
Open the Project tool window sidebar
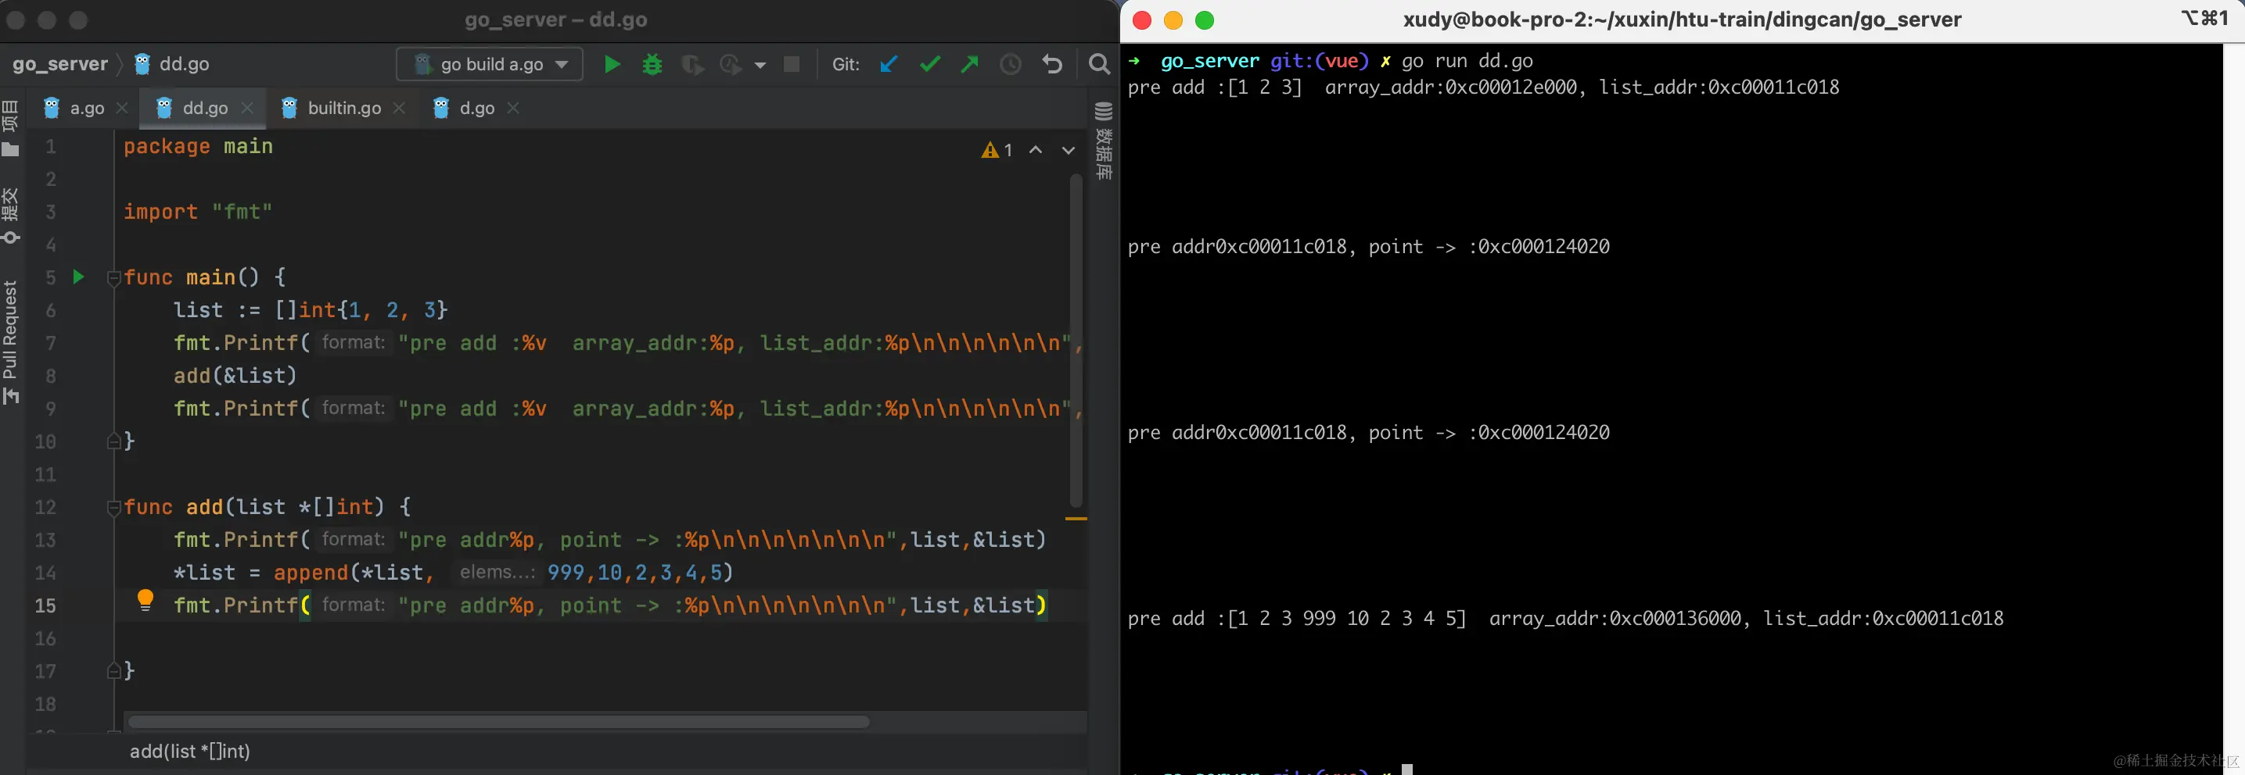click(x=10, y=128)
